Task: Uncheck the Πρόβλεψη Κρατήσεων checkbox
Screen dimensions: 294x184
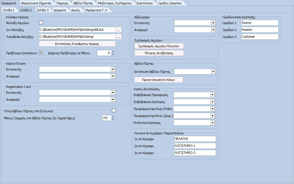Action: click(x=41, y=53)
